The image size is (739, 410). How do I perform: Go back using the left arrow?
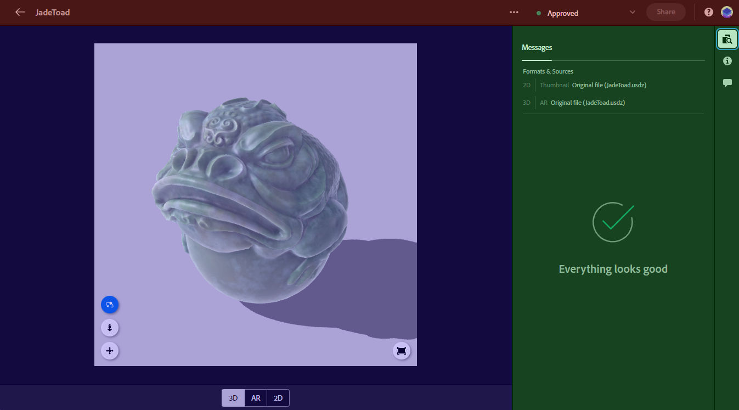20,12
